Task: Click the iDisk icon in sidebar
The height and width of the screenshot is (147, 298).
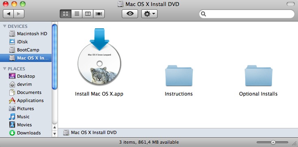Action: (12, 42)
